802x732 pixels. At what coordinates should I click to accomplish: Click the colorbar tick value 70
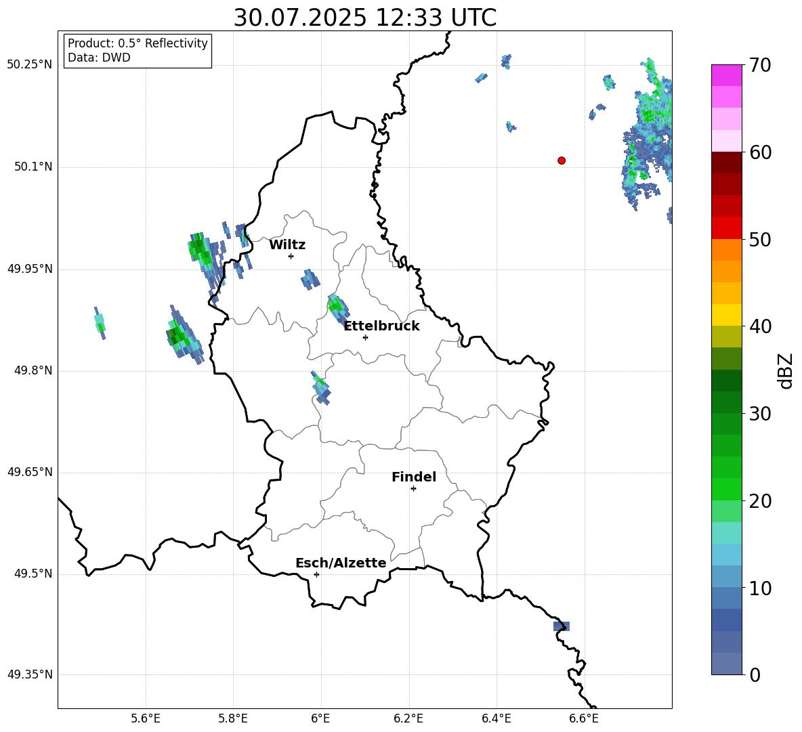(x=759, y=65)
